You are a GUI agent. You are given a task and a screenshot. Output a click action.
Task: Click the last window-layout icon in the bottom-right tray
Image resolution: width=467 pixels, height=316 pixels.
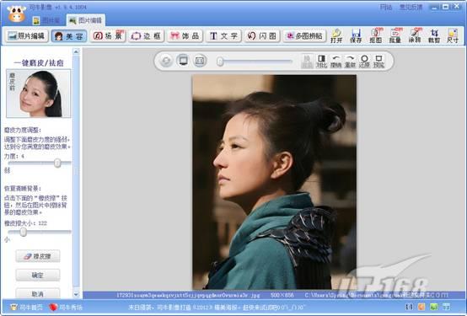coord(447,307)
